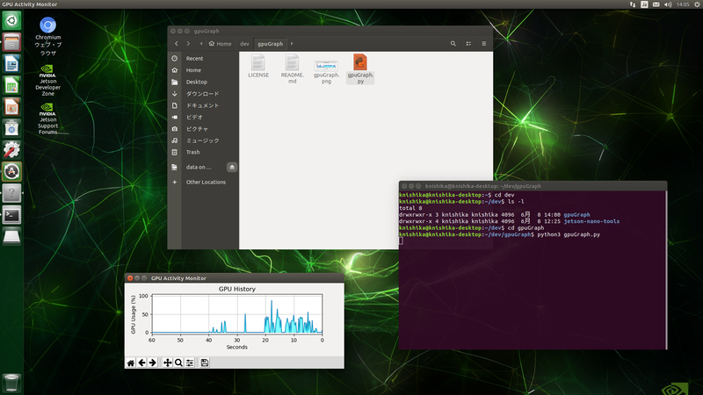Click the terminal window title bar
The width and height of the screenshot is (703, 395).
pos(533,186)
